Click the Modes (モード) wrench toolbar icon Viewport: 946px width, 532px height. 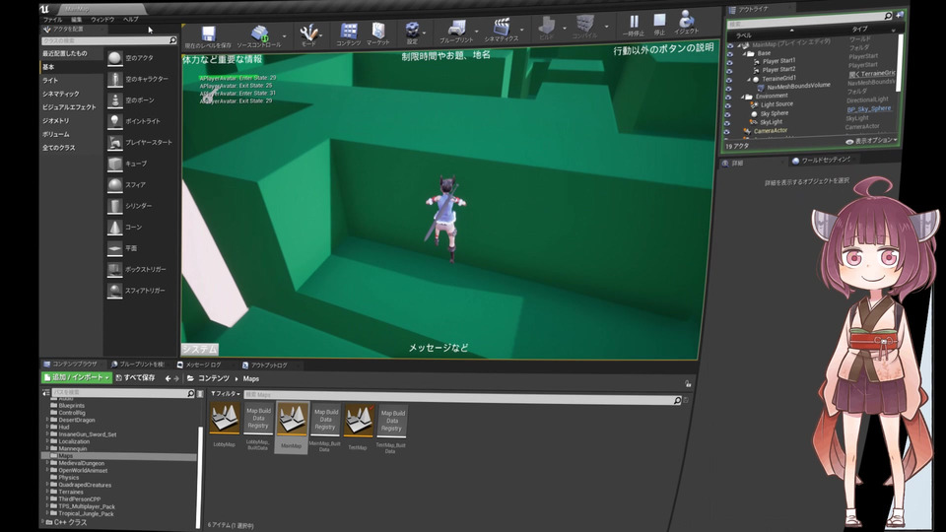point(308,32)
